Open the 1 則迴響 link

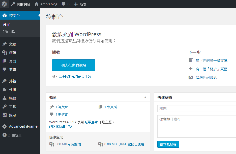pyautogui.click(x=62, y=114)
